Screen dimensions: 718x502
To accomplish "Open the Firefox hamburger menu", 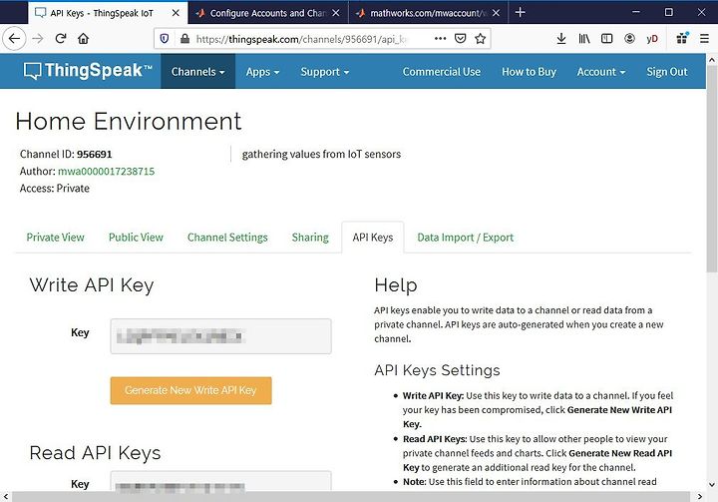I will pyautogui.click(x=704, y=39).
